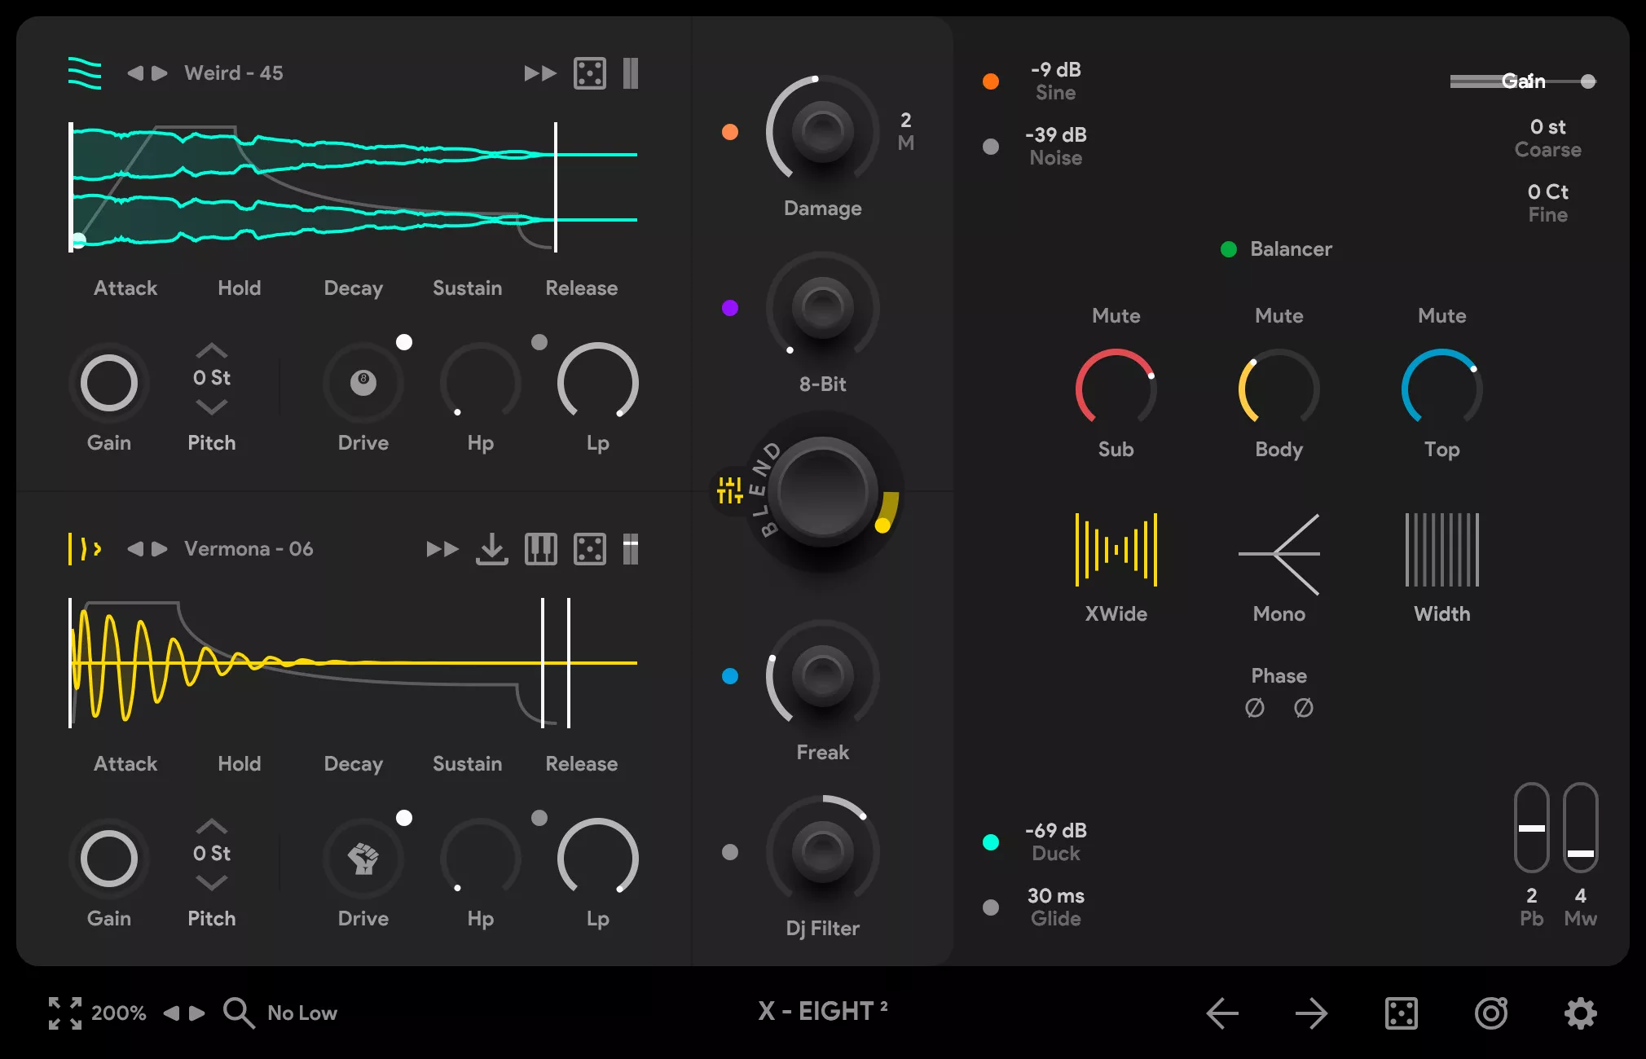Open the No Low preset name
The image size is (1646, 1059).
pos(302,1013)
